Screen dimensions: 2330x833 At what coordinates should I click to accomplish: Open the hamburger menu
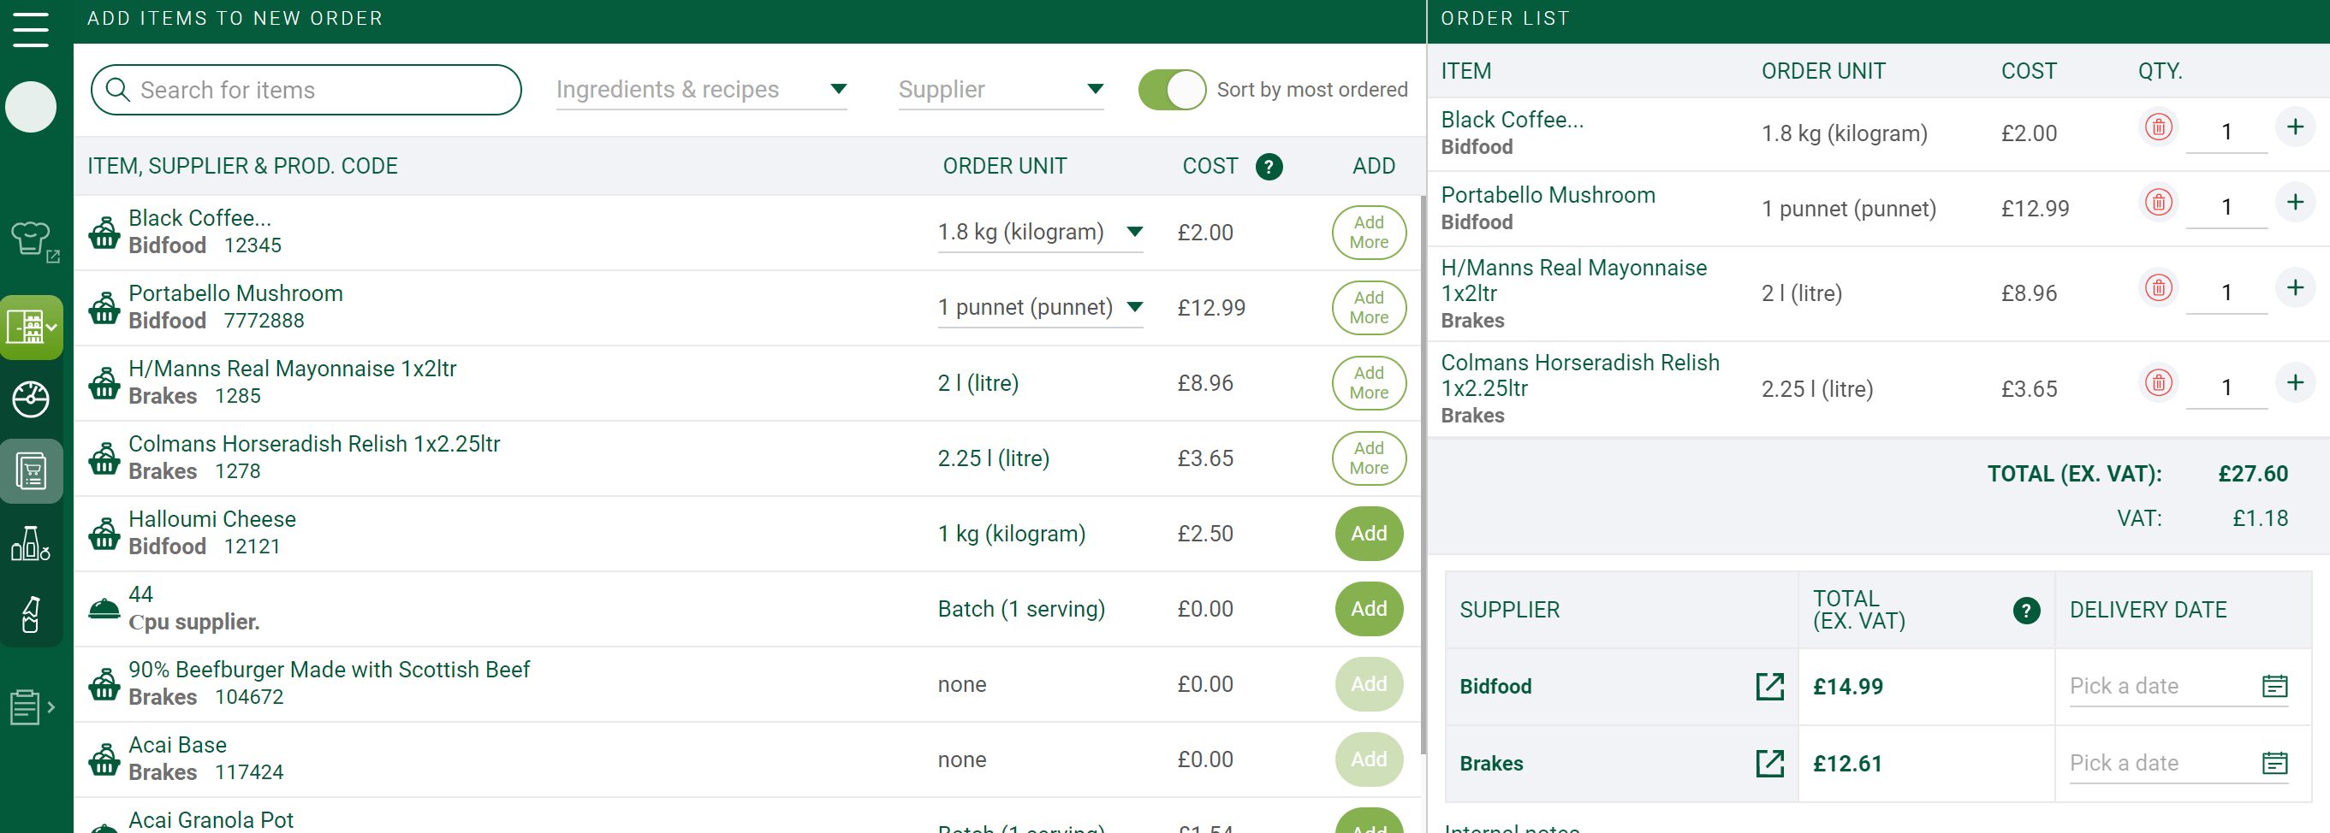(31, 30)
